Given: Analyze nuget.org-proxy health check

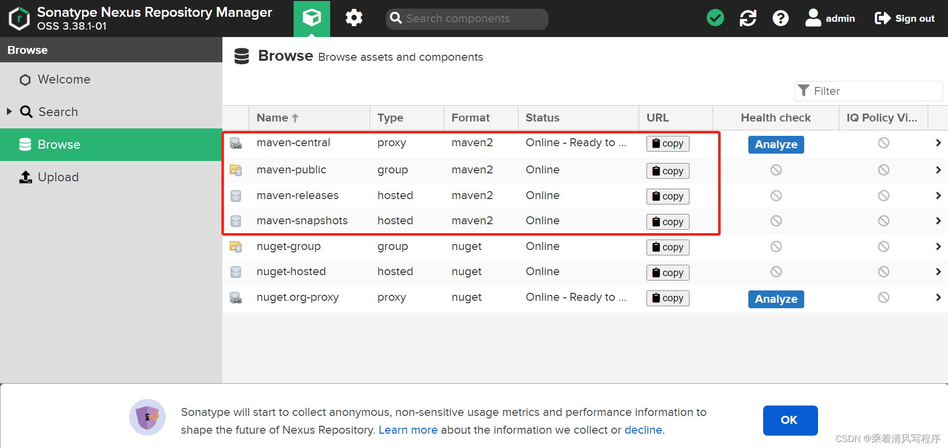Looking at the screenshot, I should 776,299.
